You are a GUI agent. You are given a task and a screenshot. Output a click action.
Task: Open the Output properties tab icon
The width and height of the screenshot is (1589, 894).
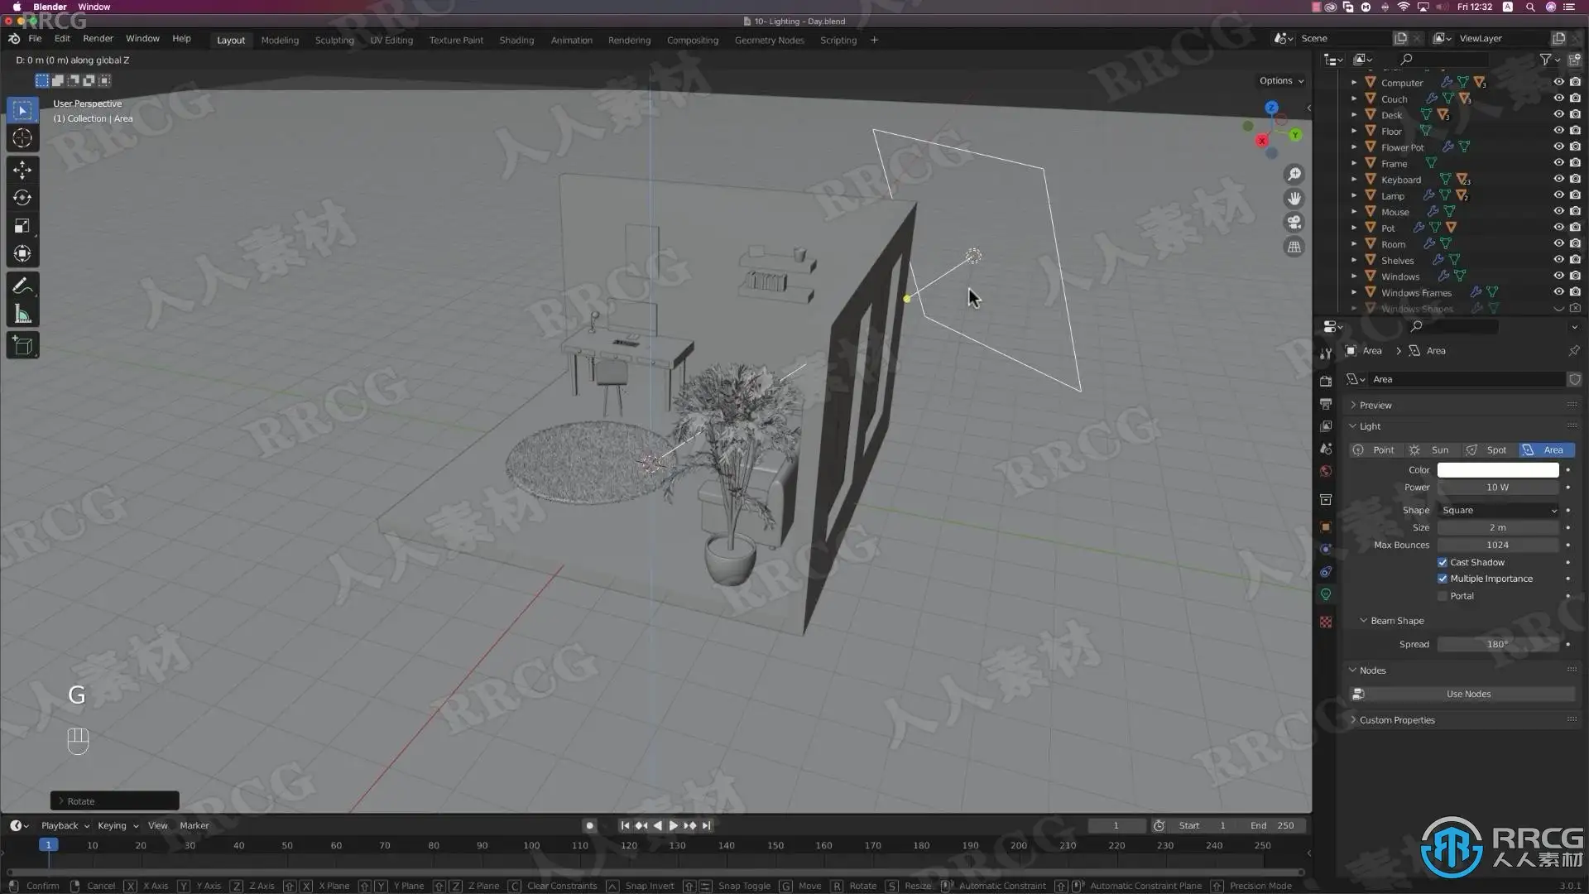coord(1326,404)
